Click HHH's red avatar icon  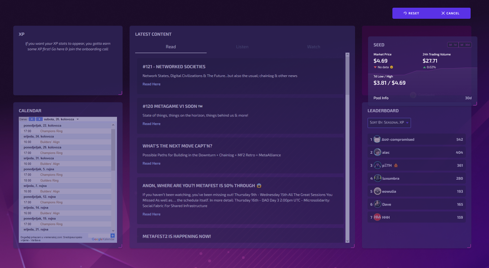[377, 217]
